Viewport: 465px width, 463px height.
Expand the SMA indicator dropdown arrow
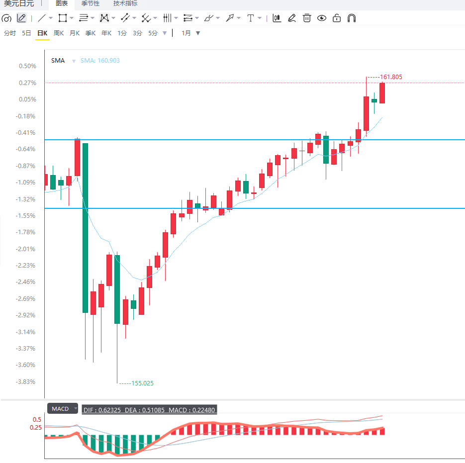pos(74,61)
